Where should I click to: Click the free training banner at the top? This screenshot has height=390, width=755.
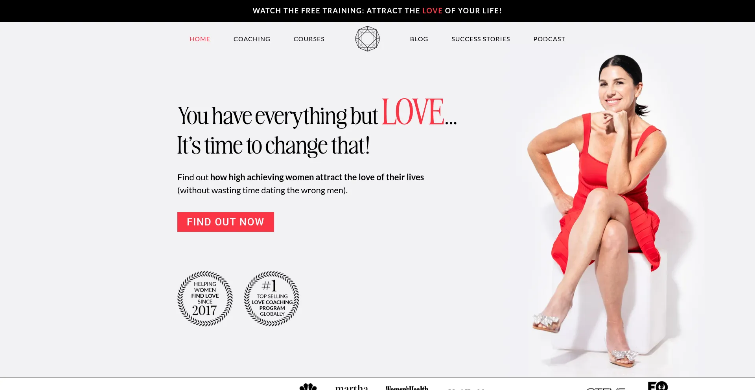pyautogui.click(x=377, y=11)
